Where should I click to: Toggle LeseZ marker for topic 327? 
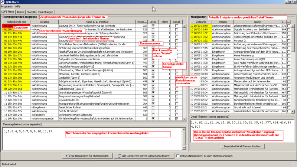pyautogui.click(x=153, y=26)
